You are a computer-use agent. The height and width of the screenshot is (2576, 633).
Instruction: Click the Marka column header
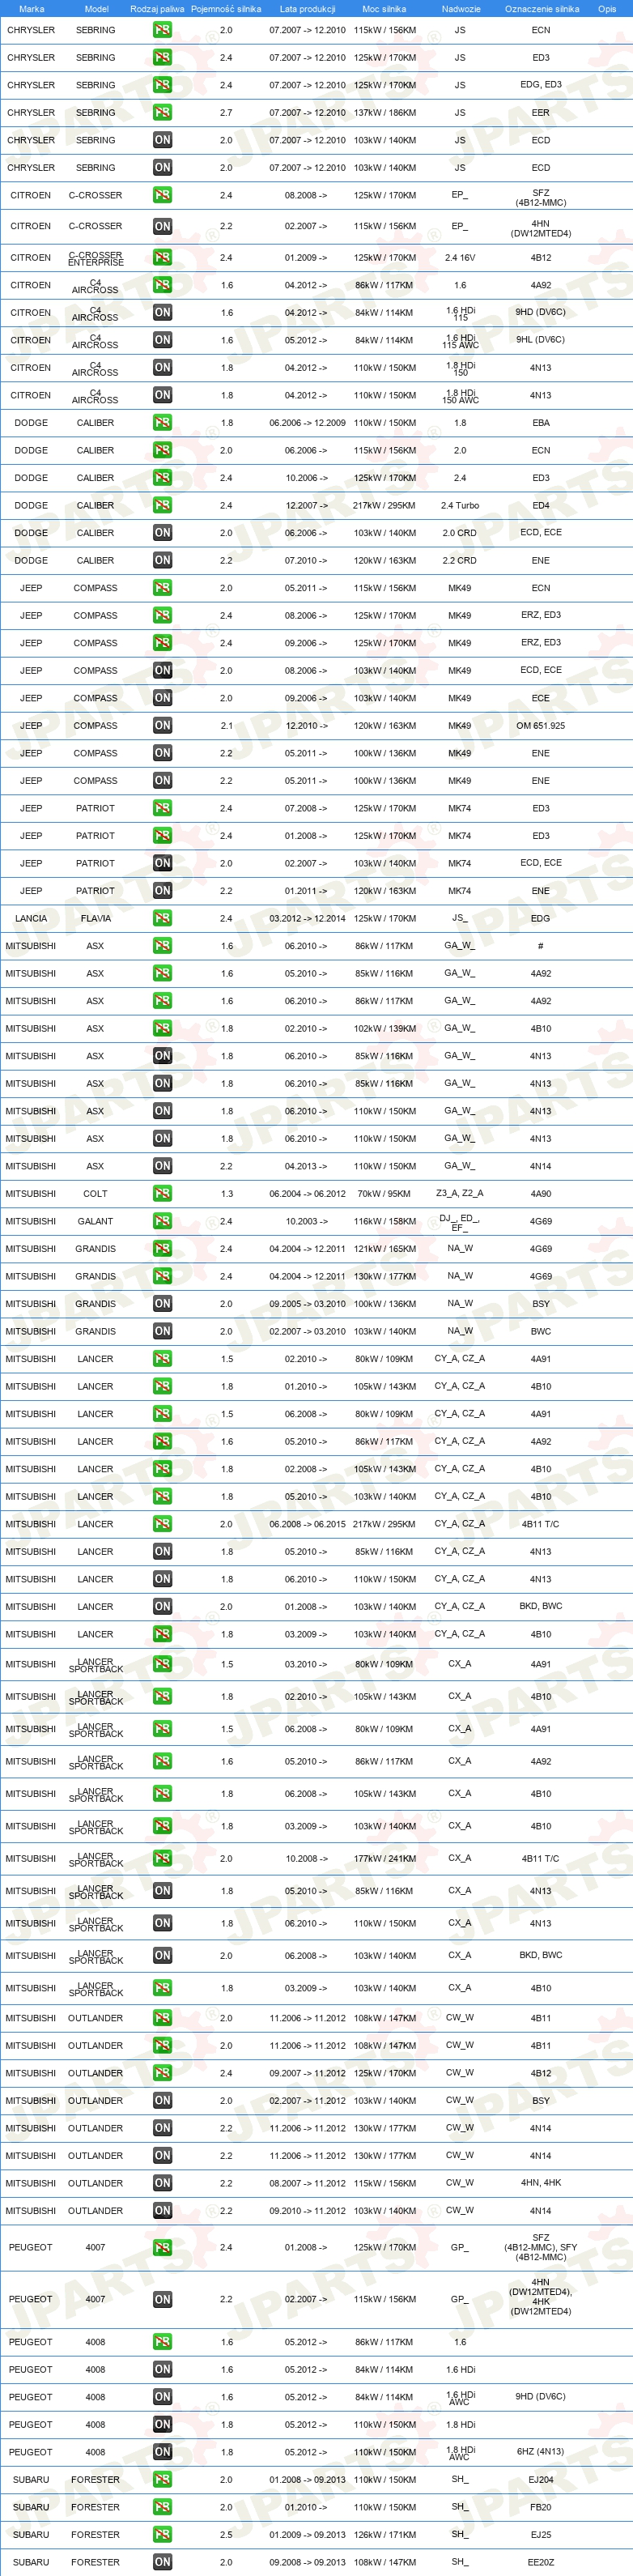[31, 9]
